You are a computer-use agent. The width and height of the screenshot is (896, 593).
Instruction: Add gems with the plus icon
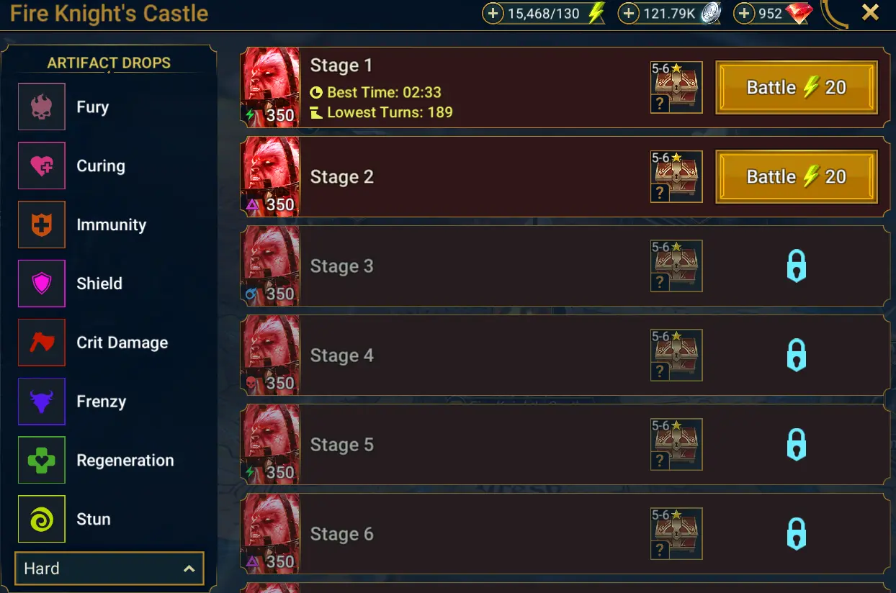point(744,13)
